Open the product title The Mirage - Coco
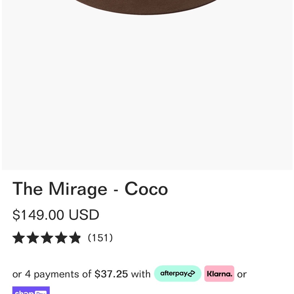The image size is (294, 294). (90, 189)
